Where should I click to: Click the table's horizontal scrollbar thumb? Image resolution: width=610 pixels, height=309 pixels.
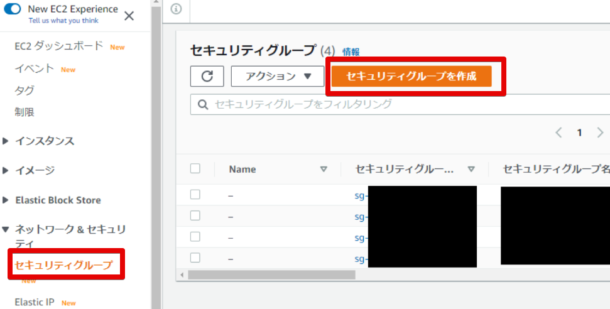[271, 275]
